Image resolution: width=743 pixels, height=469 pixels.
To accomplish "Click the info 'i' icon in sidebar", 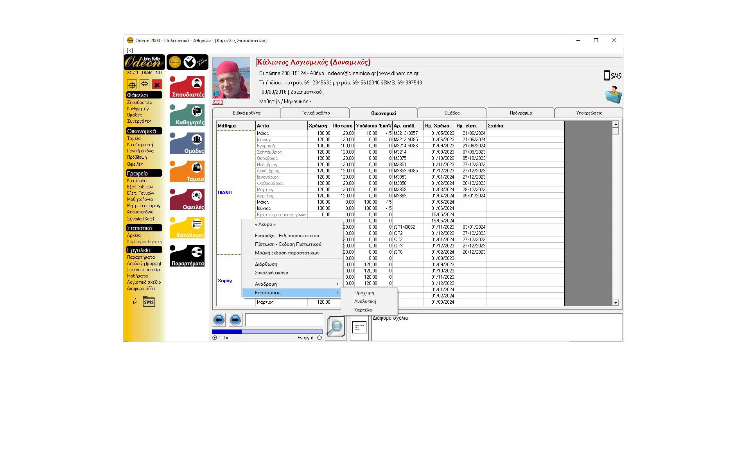I will pyautogui.click(x=135, y=301).
